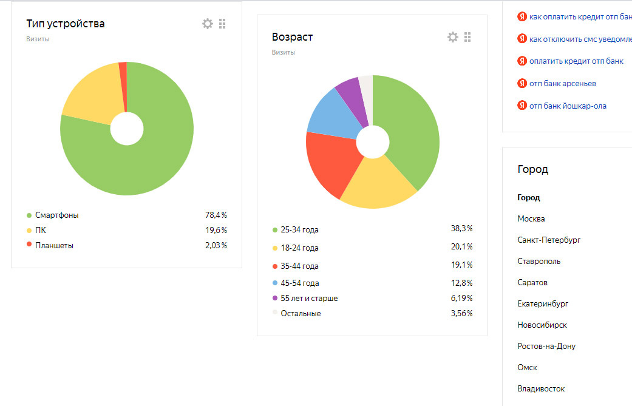Select 'Владивосток' in the city list
The height and width of the screenshot is (406, 632).
tap(541, 388)
